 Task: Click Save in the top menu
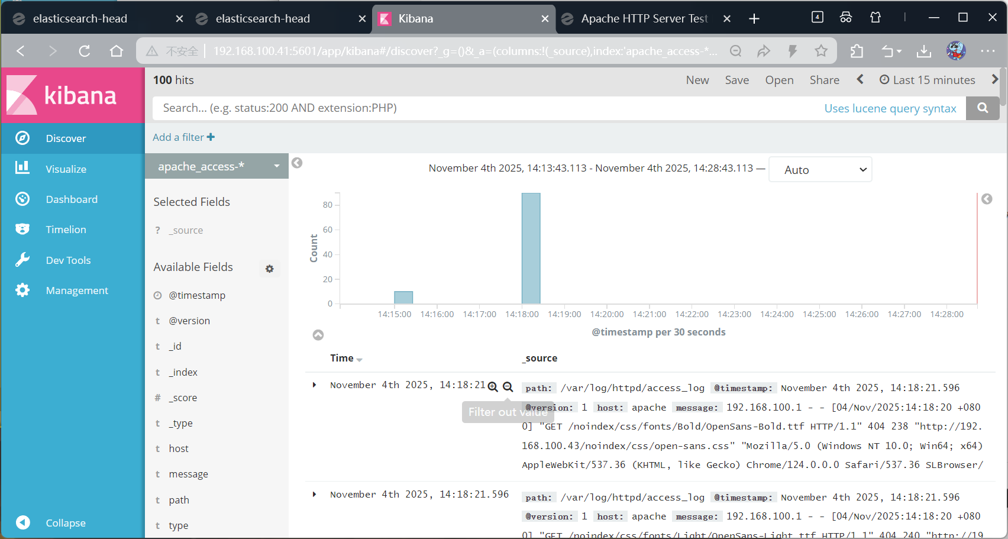tap(737, 80)
